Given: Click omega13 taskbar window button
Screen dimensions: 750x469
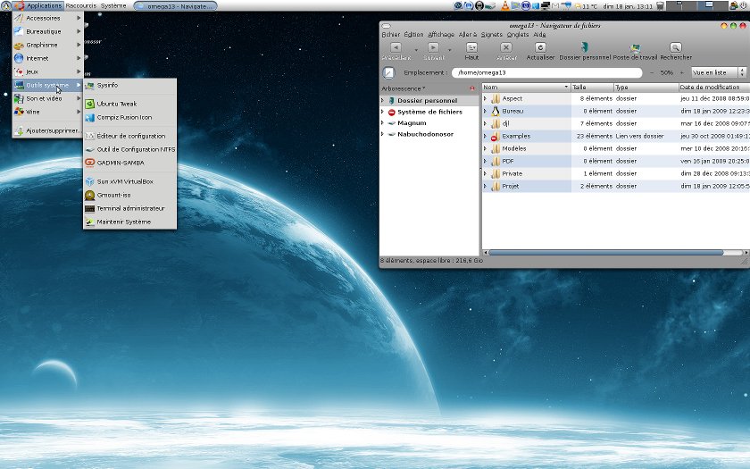Looking at the screenshot, I should 175,5.
